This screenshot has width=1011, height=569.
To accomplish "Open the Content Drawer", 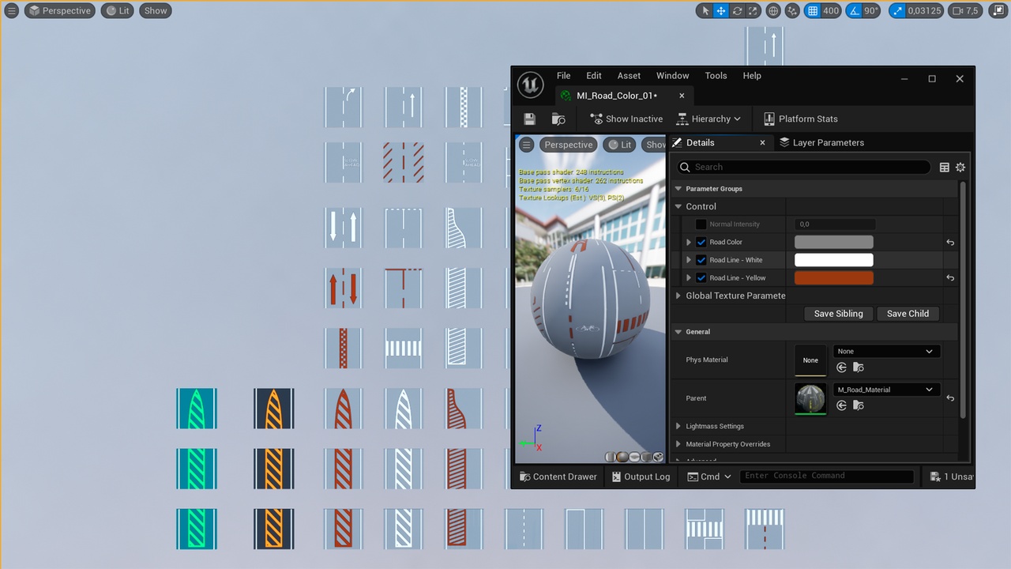I will click(558, 477).
